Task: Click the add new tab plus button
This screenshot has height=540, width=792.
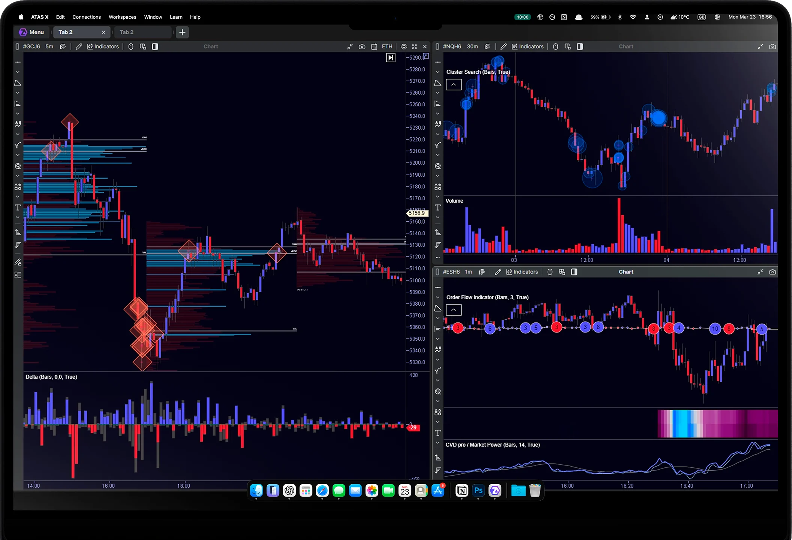Action: point(182,32)
